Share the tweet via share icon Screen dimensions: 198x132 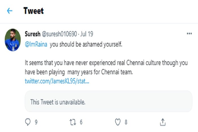[163, 122]
